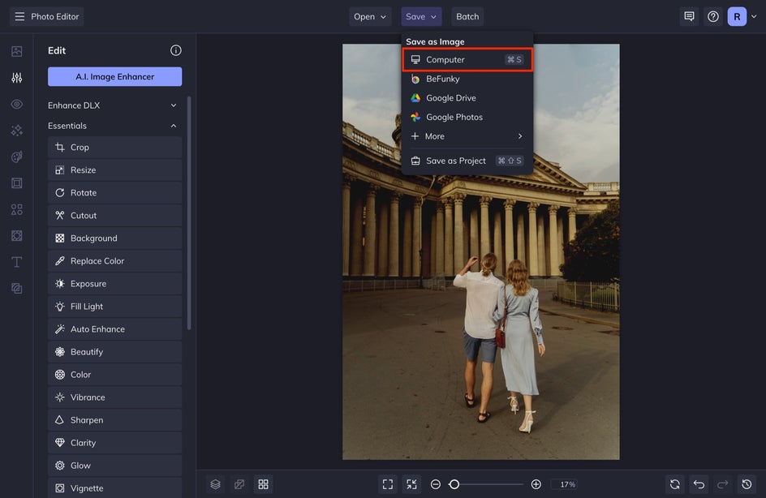This screenshot has width=766, height=498.
Task: Click the info icon beside Edit
Action: pos(175,50)
